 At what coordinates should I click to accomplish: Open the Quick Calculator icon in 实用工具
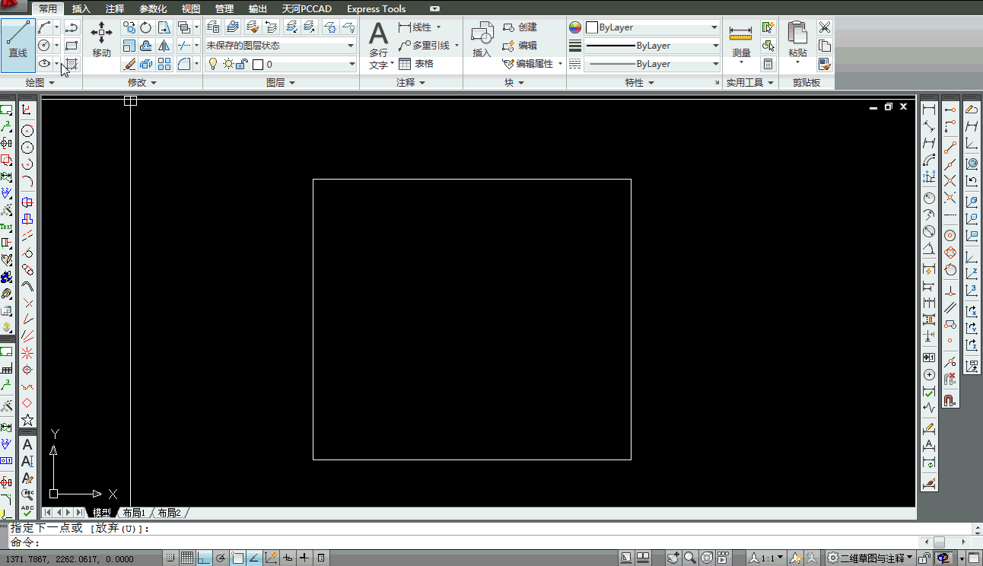point(768,64)
